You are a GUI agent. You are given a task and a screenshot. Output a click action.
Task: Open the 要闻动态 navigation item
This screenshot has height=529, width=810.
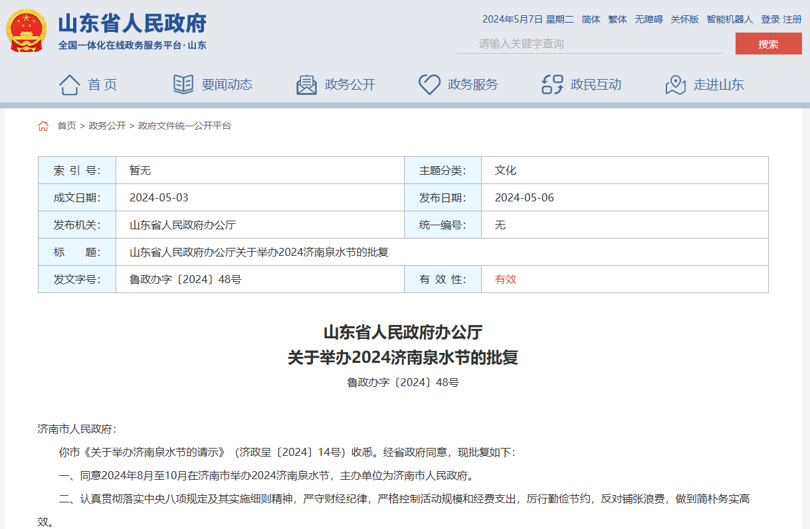227,85
